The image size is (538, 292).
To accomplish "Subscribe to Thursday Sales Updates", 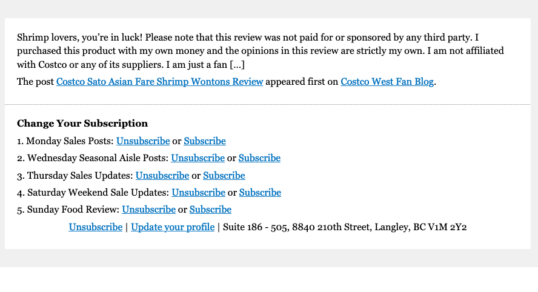I will (224, 176).
